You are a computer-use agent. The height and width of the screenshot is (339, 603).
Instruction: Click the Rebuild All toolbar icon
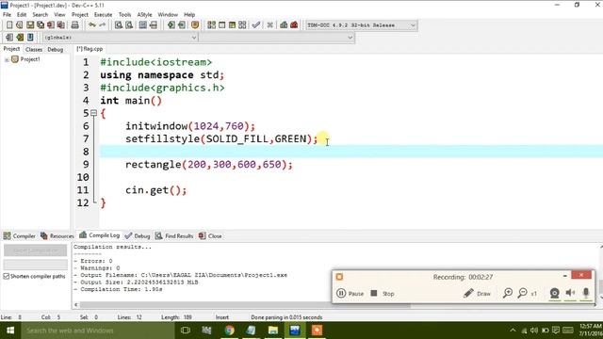pyautogui.click(x=242, y=25)
